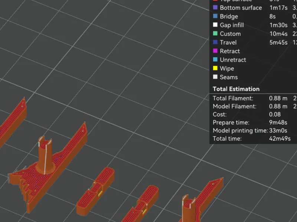
Task: Click the Model printing time label
Action: [x=240, y=131]
